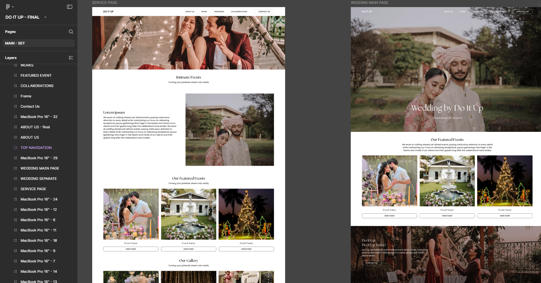Search pages with the magnifier icon

(71, 32)
